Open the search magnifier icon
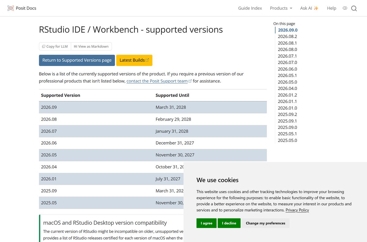This screenshot has height=242, width=367. click(354, 8)
